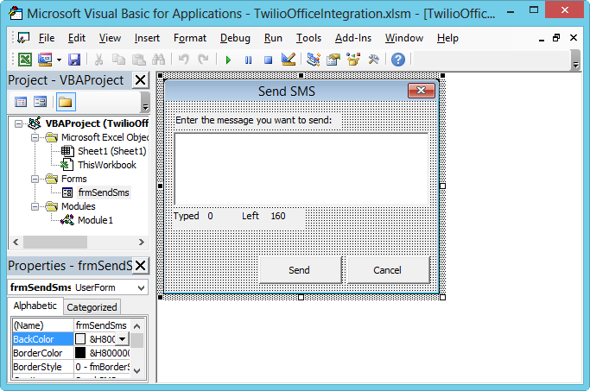Open the frmSendSms UserForm object dropdown
The image size is (590, 391).
(141, 288)
